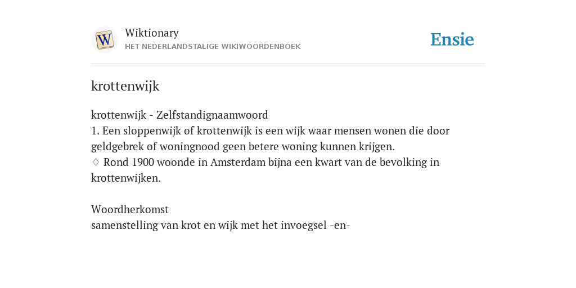Click the word invoegsel in the etymology
This screenshot has width=576, height=288.
(303, 225)
